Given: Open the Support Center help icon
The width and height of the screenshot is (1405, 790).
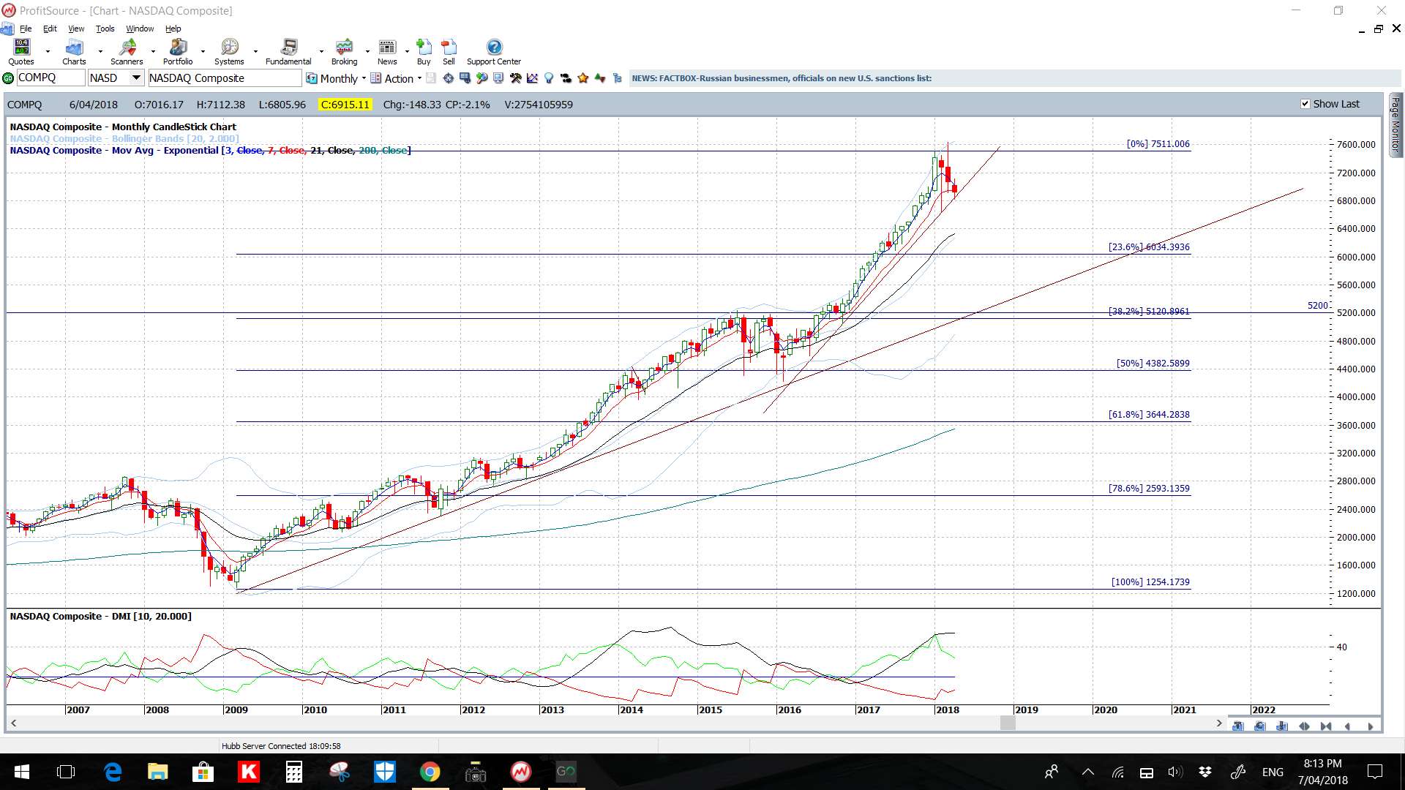Looking at the screenshot, I should click(x=494, y=52).
